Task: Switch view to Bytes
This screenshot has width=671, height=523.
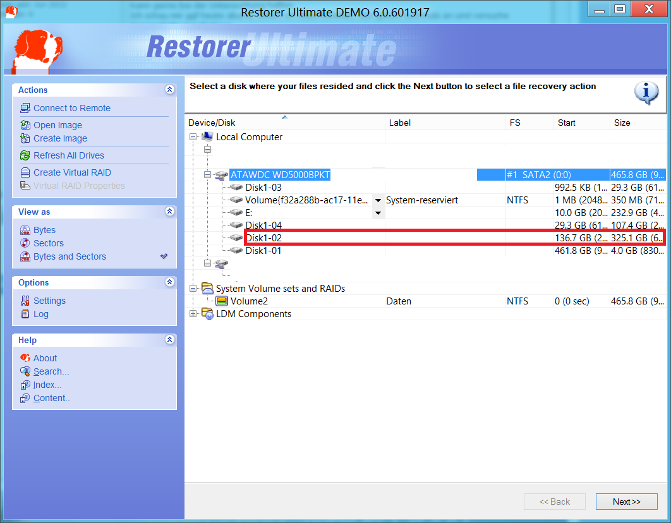Action: point(44,230)
